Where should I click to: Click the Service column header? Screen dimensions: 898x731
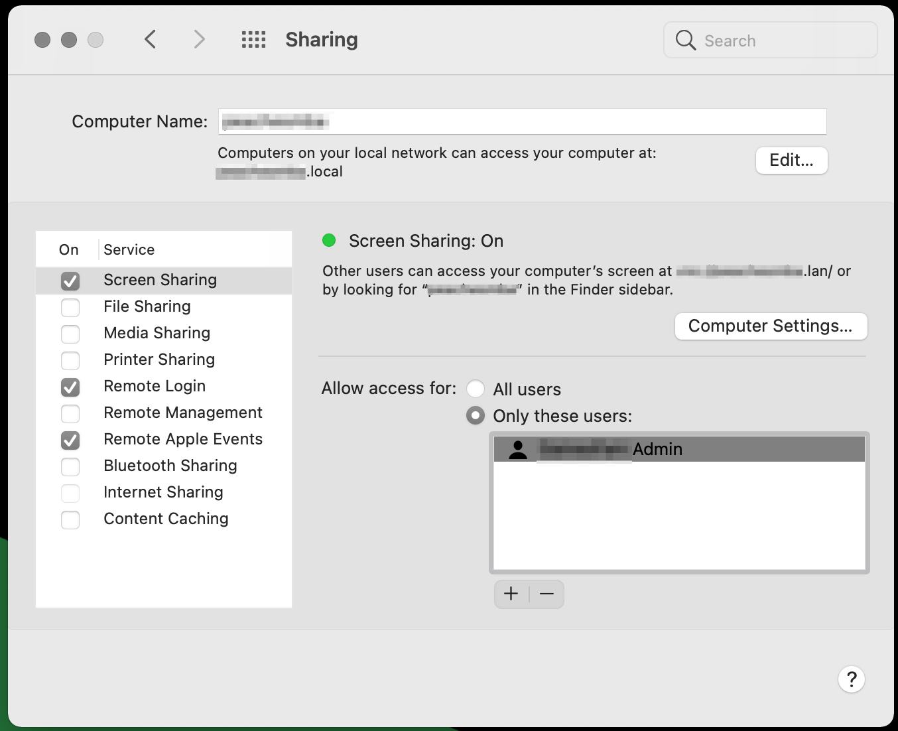tap(129, 249)
